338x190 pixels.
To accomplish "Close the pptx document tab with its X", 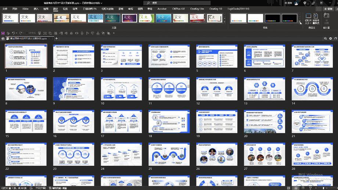I will (x=49, y=38).
